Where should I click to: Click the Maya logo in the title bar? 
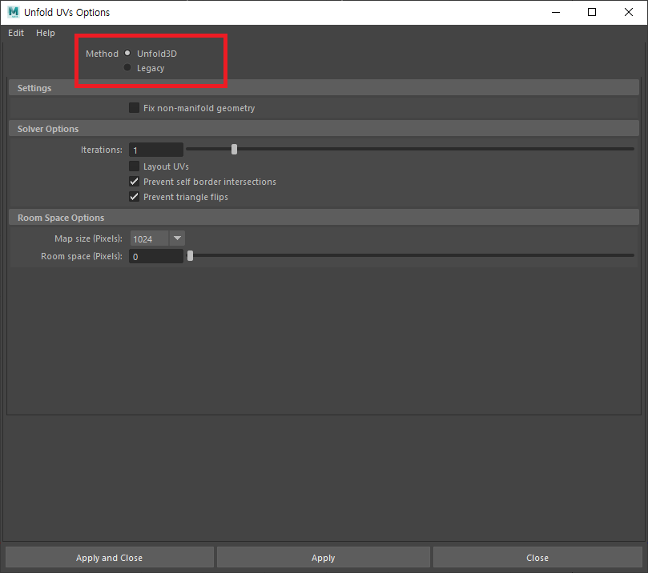click(14, 12)
